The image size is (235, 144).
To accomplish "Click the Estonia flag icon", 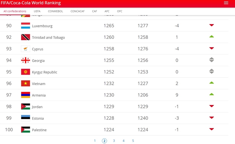I will click(x=26, y=118).
